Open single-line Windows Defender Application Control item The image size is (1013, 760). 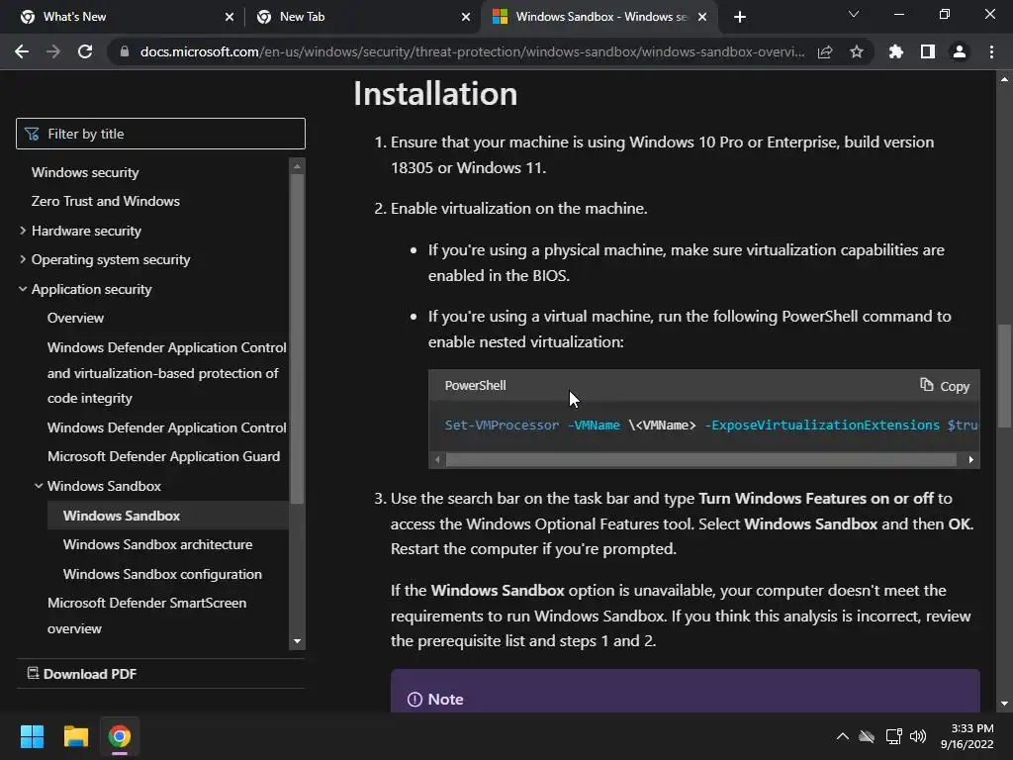pyautogui.click(x=166, y=427)
